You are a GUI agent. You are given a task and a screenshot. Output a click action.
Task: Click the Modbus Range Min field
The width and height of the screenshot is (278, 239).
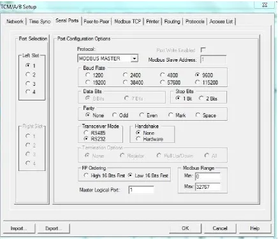[x=208, y=176]
